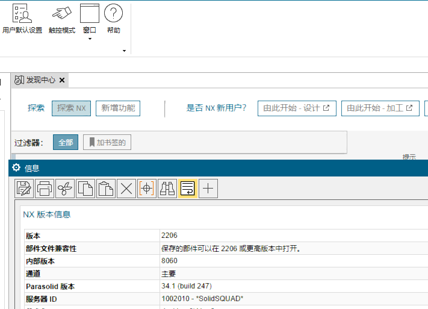Select the Parasolid 版本 label

(50, 286)
